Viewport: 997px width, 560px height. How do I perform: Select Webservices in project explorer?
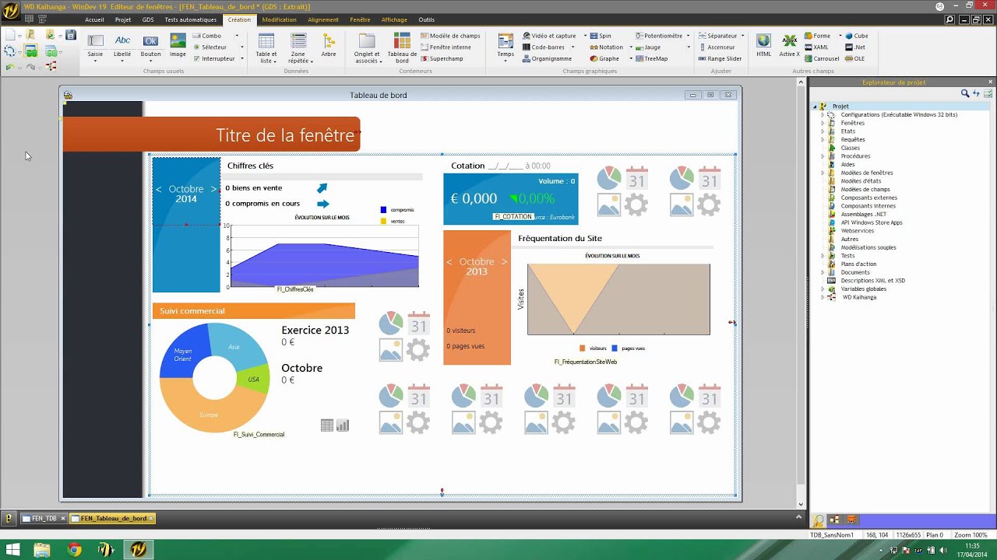(857, 231)
